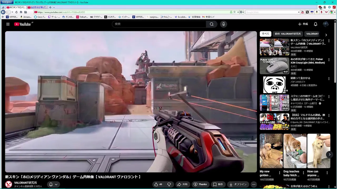The image size is (337, 189).
Task: Click the YouTube search magnifier button
Action: point(212,24)
